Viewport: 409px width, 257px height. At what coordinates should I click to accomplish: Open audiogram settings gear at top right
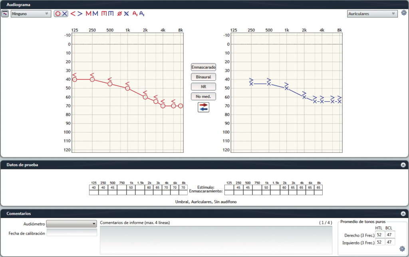pos(403,13)
